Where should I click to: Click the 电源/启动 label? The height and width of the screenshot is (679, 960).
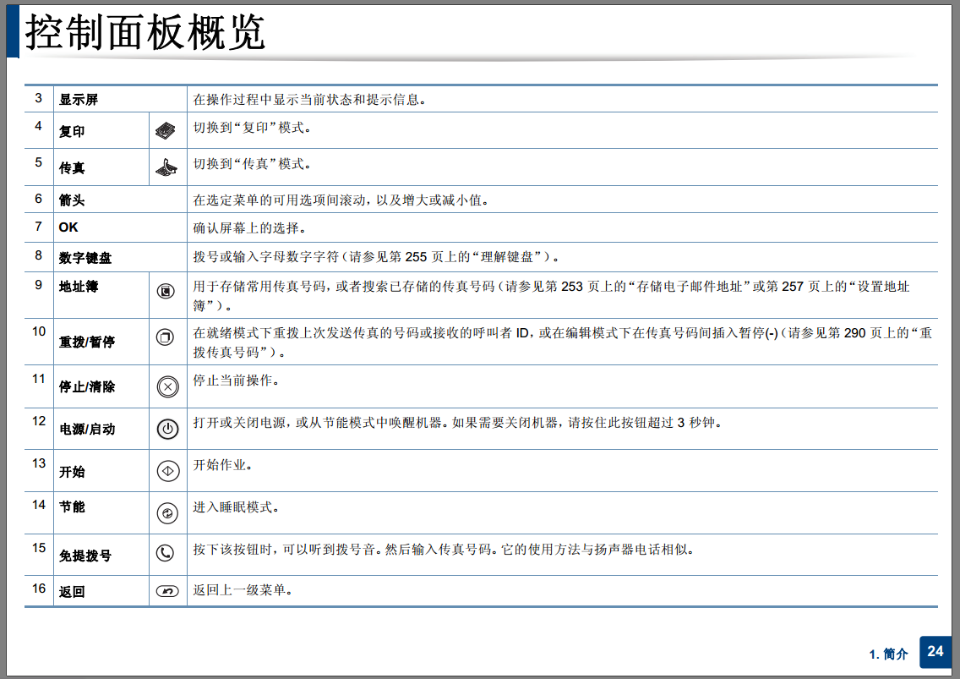[x=87, y=429]
